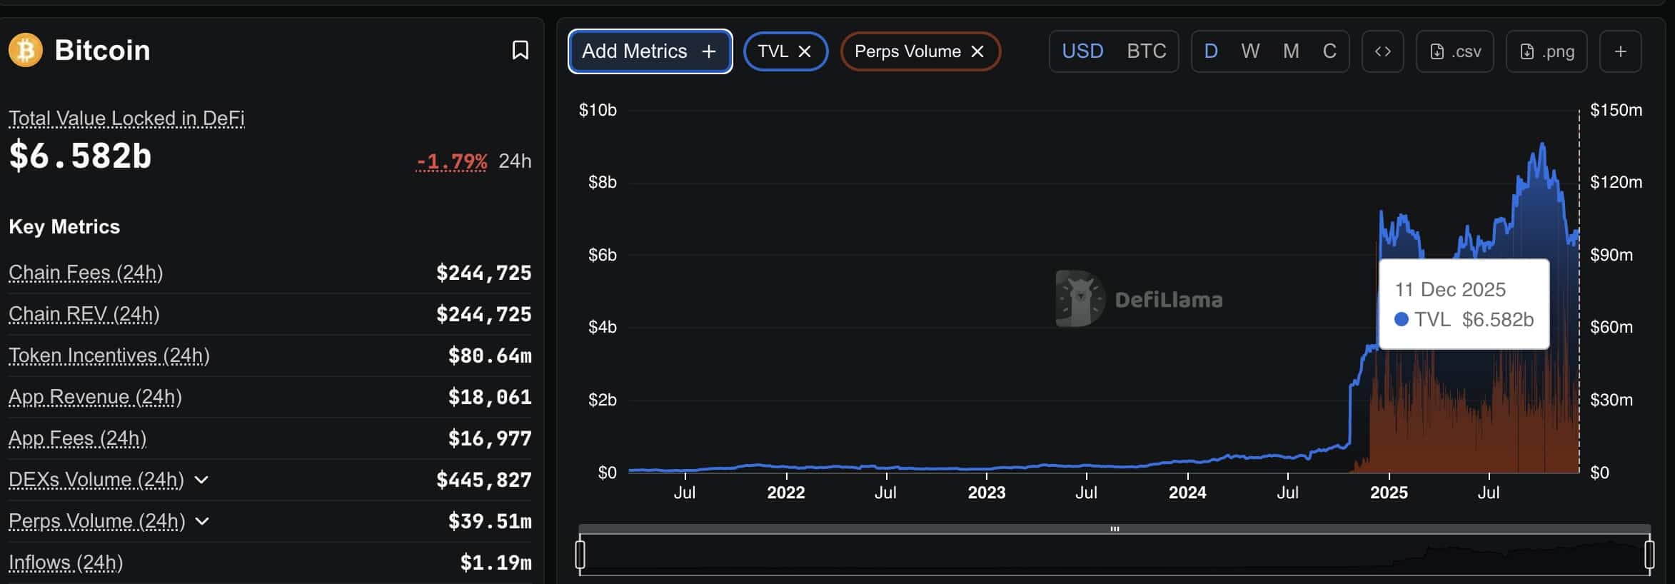Export the chart using the .png icon

tap(1546, 51)
